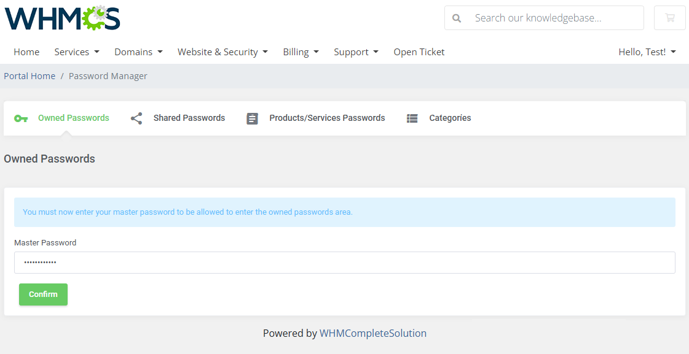Open the Categories tab
Image resolution: width=689 pixels, height=354 pixels.
tap(438, 118)
